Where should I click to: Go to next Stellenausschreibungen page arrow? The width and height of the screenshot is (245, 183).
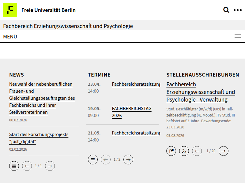click(x=224, y=151)
